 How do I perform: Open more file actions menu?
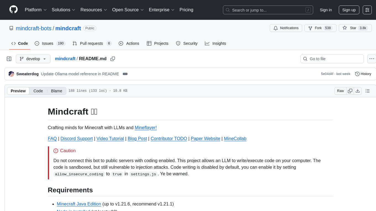(x=372, y=59)
